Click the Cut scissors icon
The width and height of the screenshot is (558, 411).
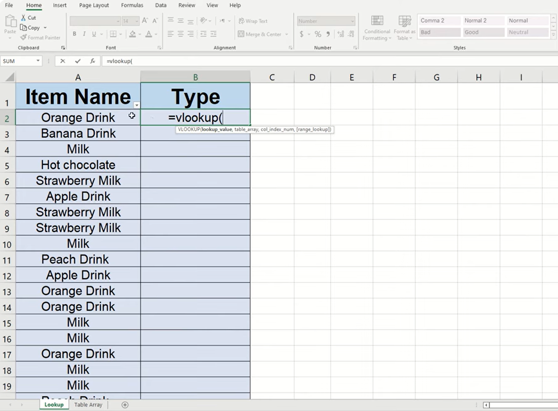23,18
